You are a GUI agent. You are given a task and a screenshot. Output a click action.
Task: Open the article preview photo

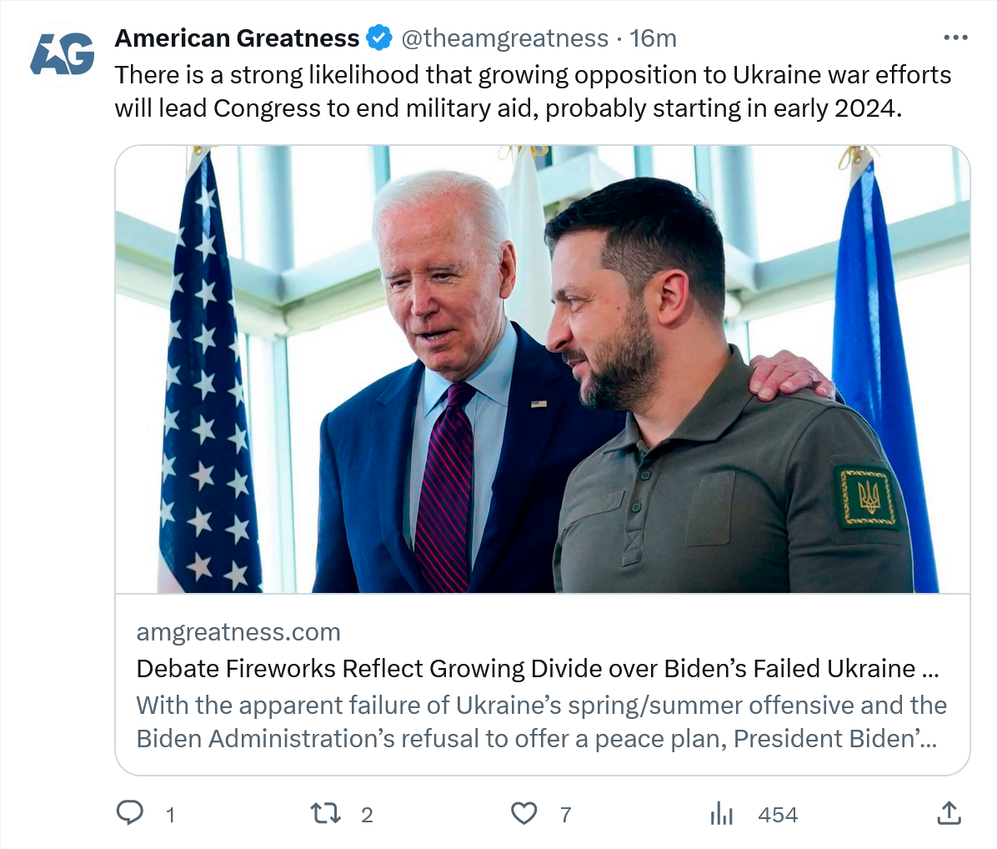pyautogui.click(x=543, y=369)
